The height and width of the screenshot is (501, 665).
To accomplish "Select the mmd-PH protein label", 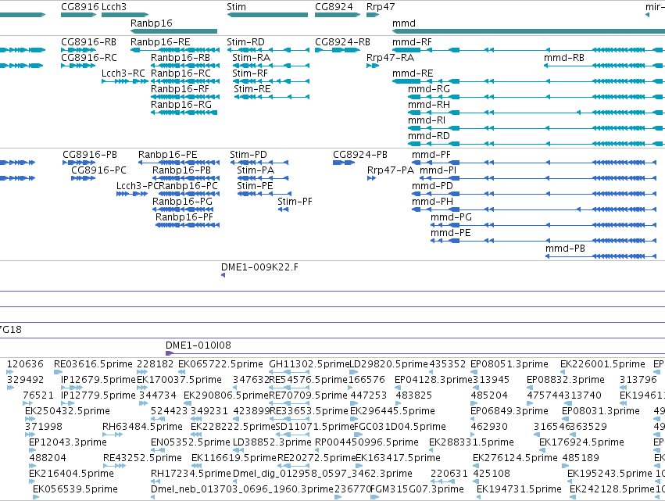I will 432,202.
